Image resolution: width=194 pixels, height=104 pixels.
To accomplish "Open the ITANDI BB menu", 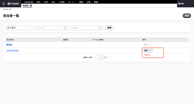I will (29, 2).
